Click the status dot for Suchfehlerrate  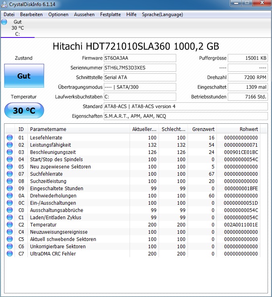(10, 174)
